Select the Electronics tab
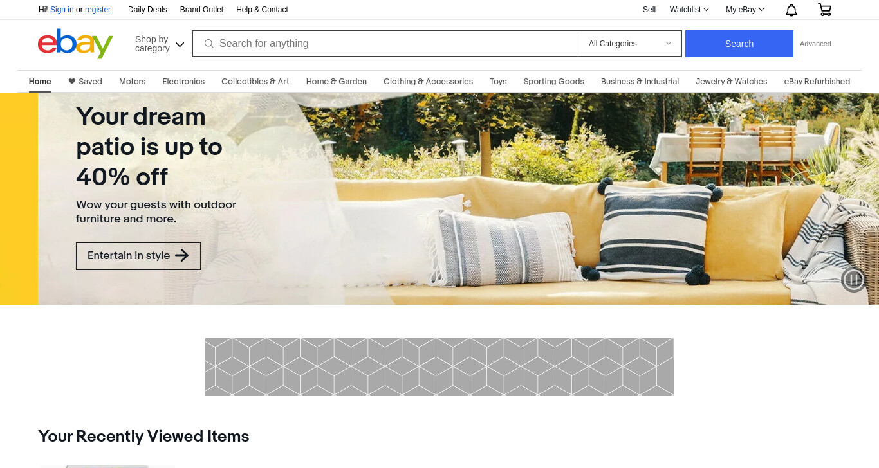This screenshot has height=468, width=879. click(x=183, y=82)
